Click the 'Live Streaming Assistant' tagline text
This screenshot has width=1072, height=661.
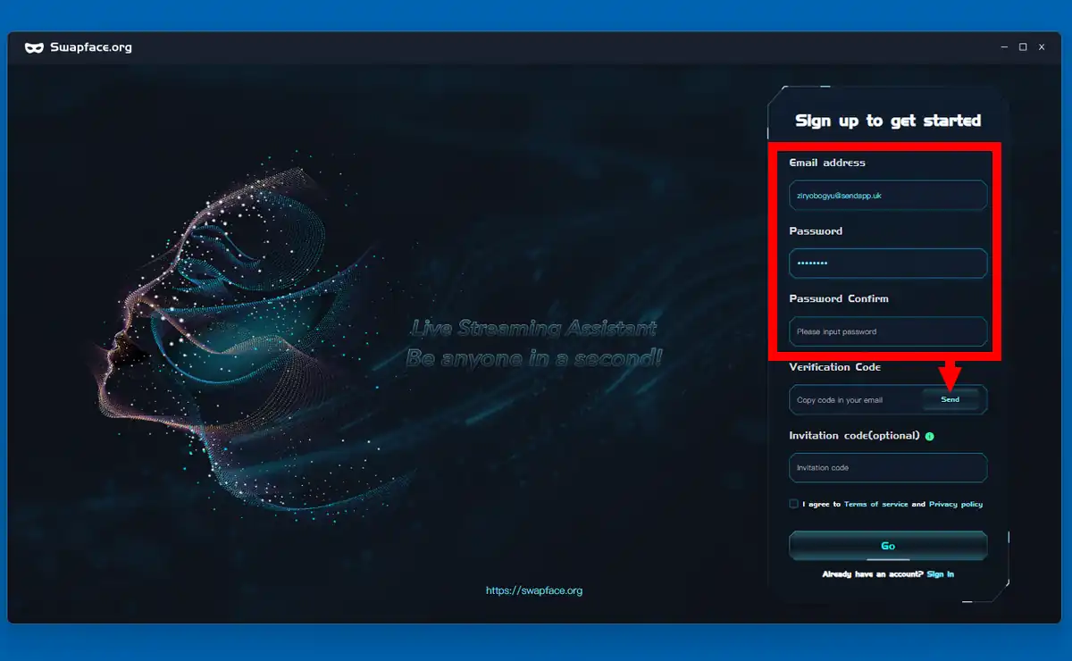coord(533,329)
